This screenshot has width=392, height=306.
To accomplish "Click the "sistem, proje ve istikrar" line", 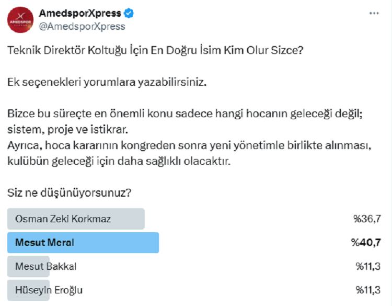I will tap(67, 130).
